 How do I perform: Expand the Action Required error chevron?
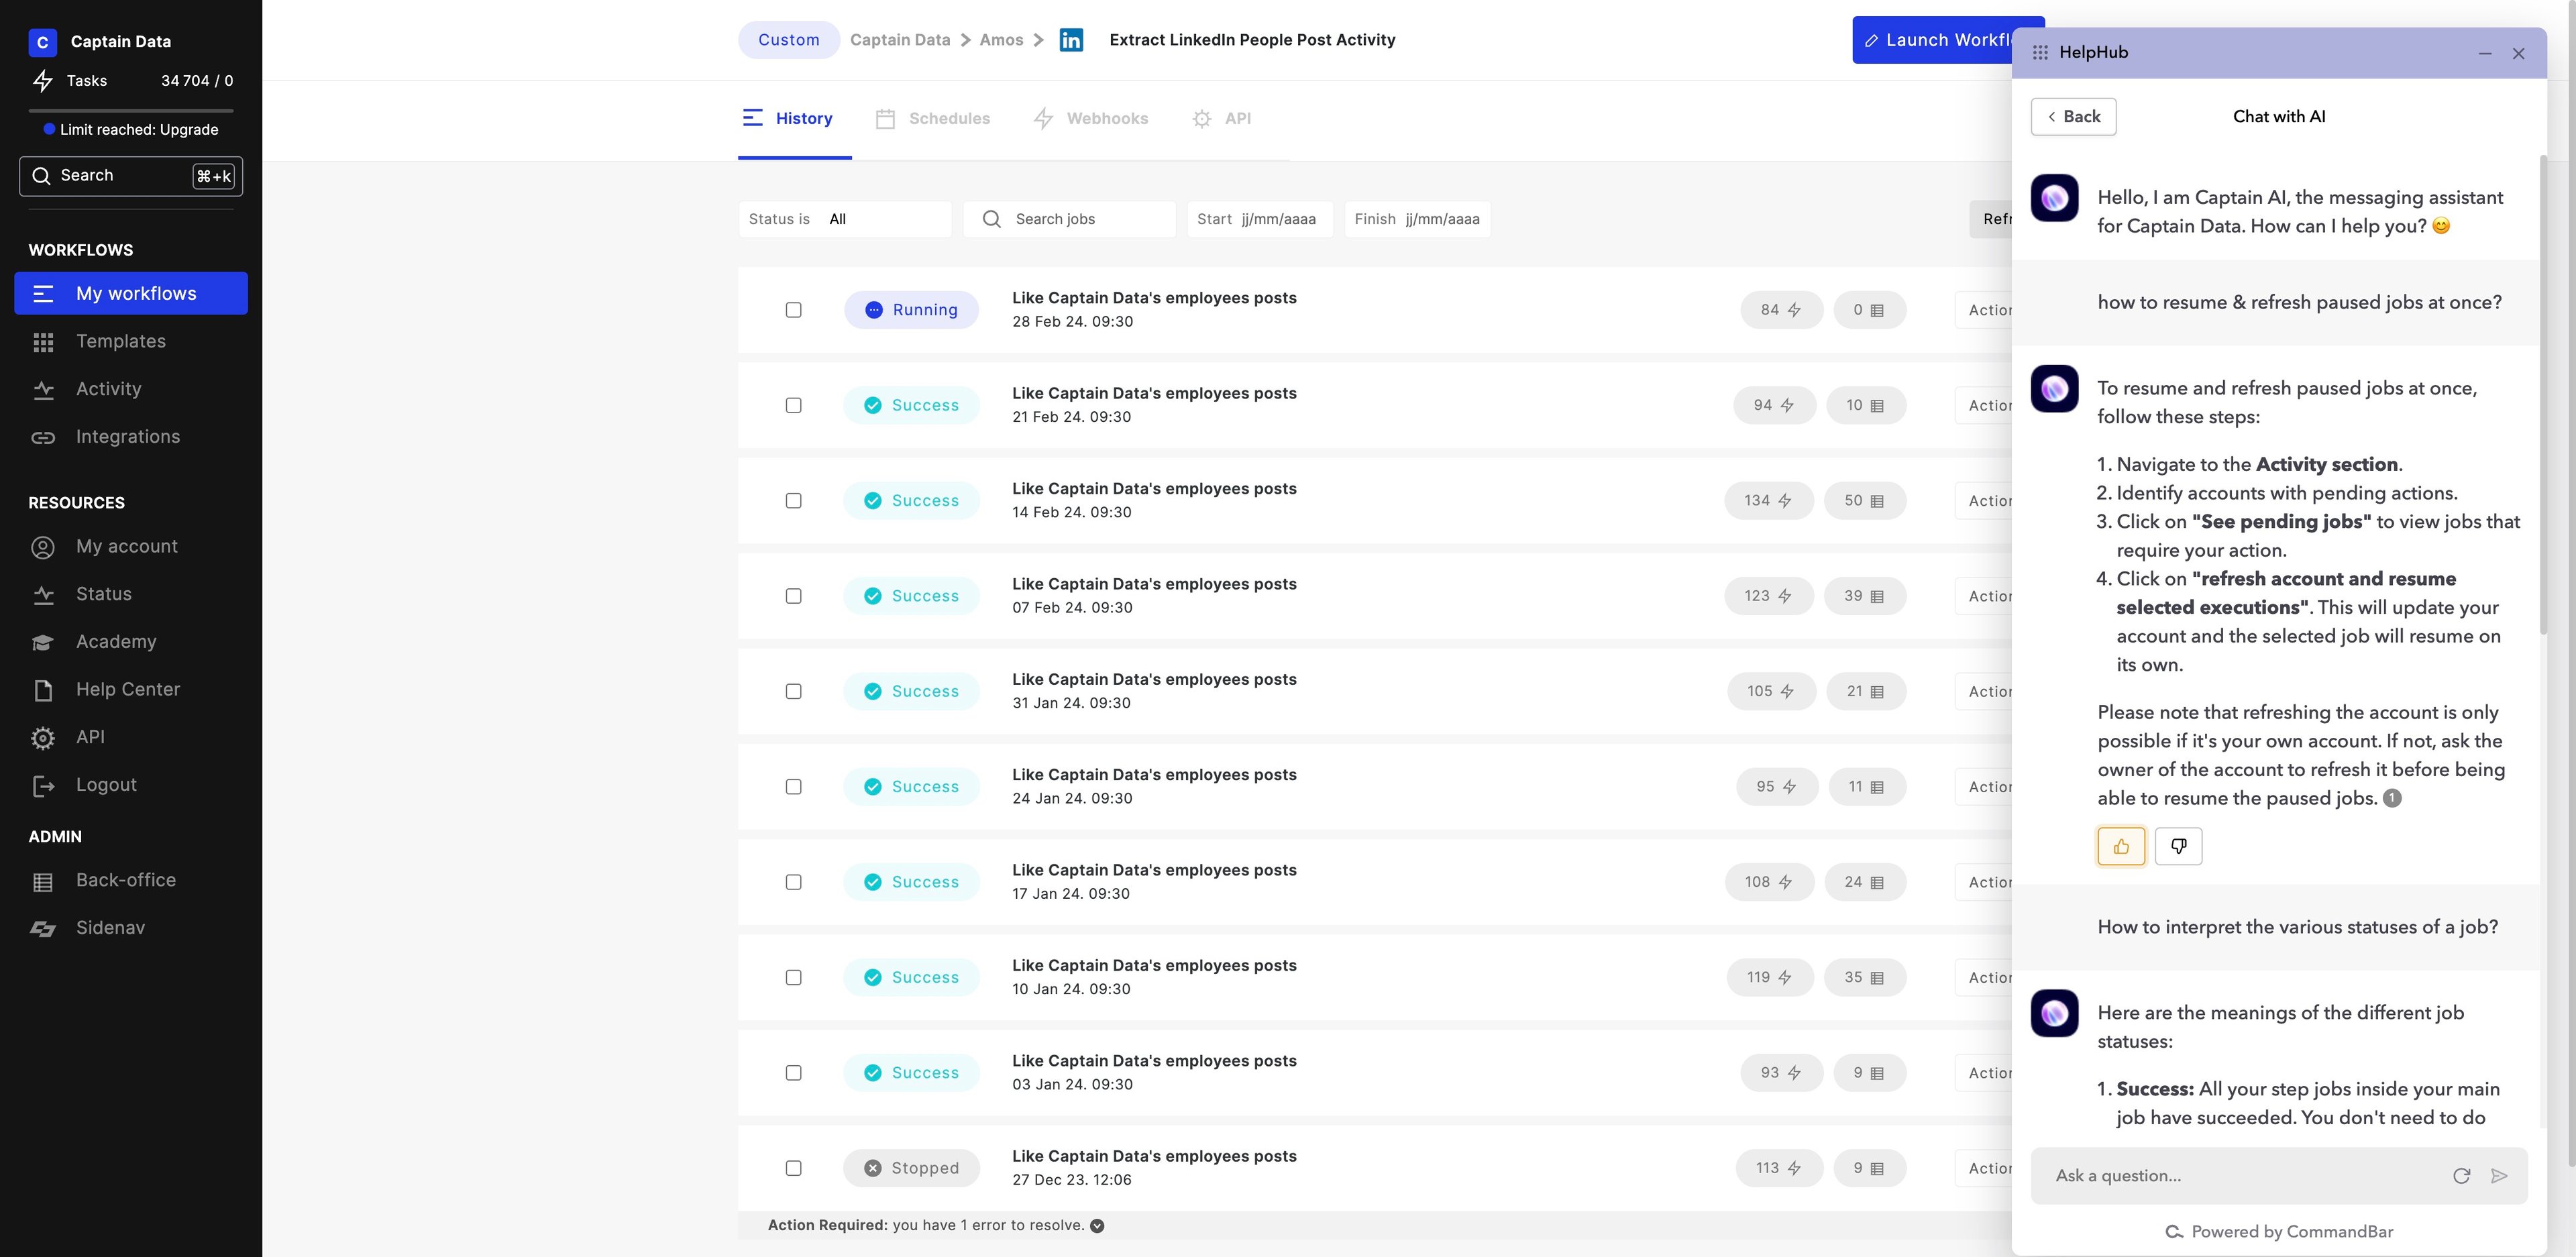tap(1097, 1226)
